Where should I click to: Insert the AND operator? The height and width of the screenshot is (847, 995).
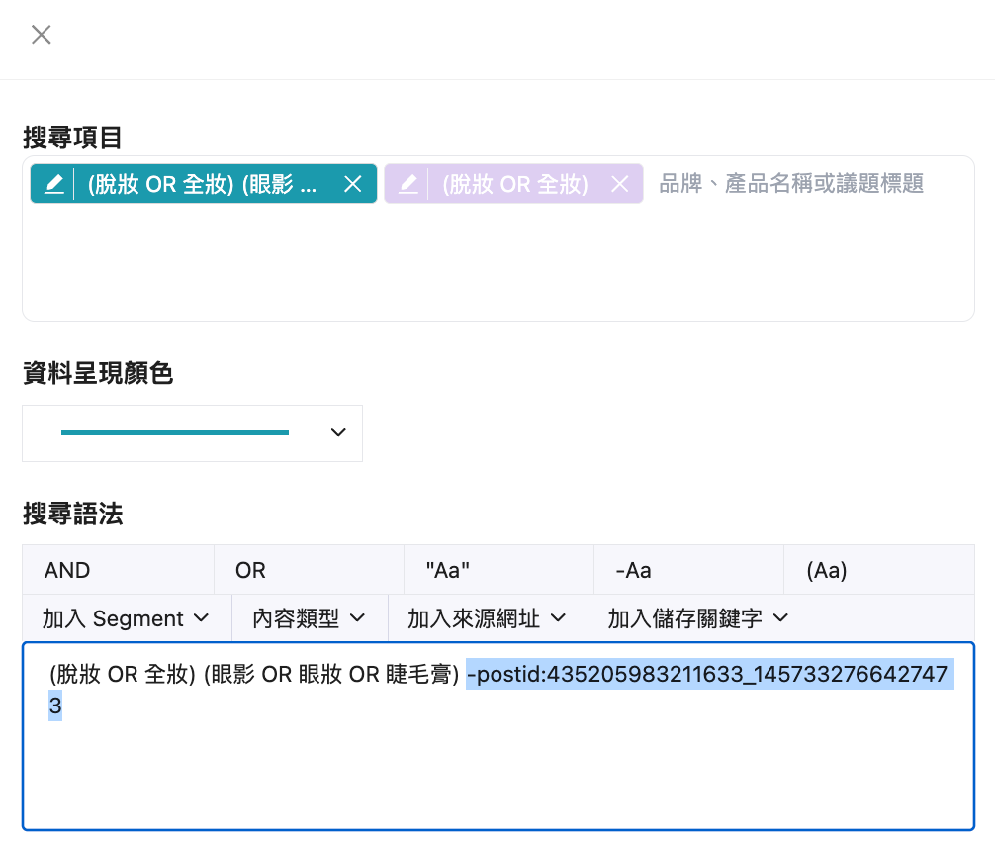point(119,570)
